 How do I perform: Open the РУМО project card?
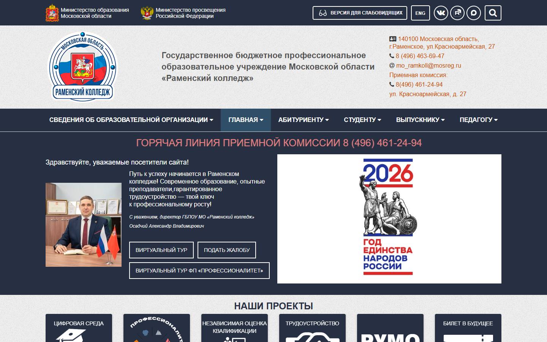[x=390, y=328]
